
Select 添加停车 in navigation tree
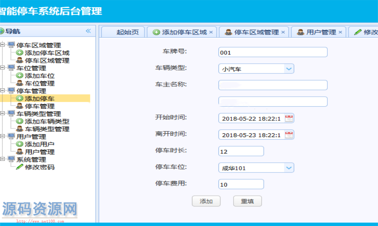(40, 98)
